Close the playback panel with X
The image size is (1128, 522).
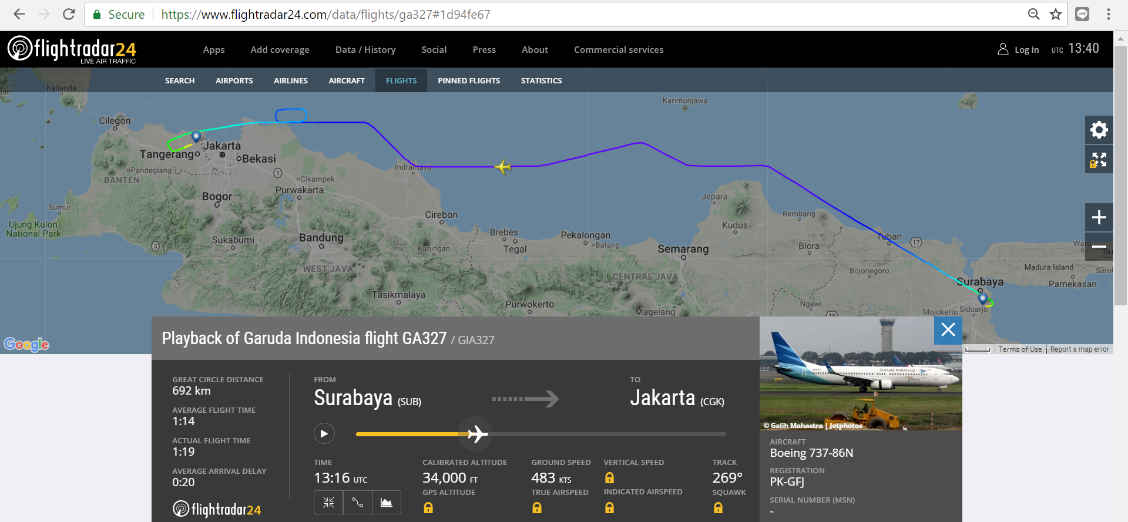coord(948,330)
